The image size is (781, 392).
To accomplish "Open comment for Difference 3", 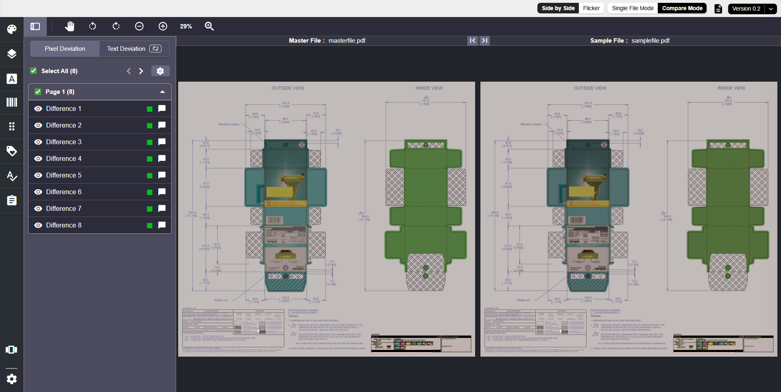I will 162,142.
